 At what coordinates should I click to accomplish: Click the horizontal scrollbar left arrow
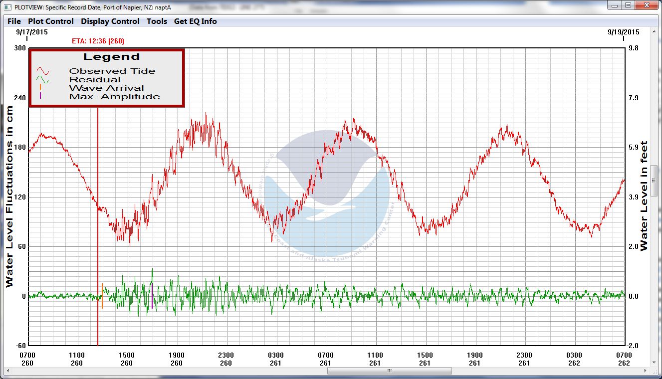tap(8, 371)
